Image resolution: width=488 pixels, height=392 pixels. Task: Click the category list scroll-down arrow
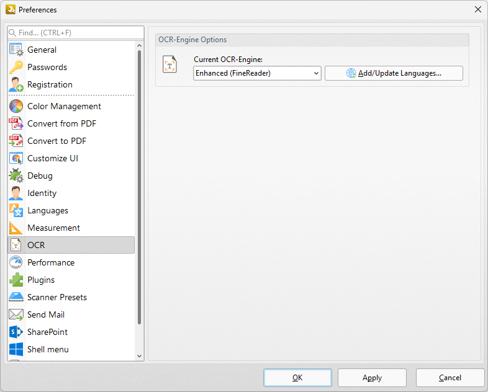(x=140, y=356)
